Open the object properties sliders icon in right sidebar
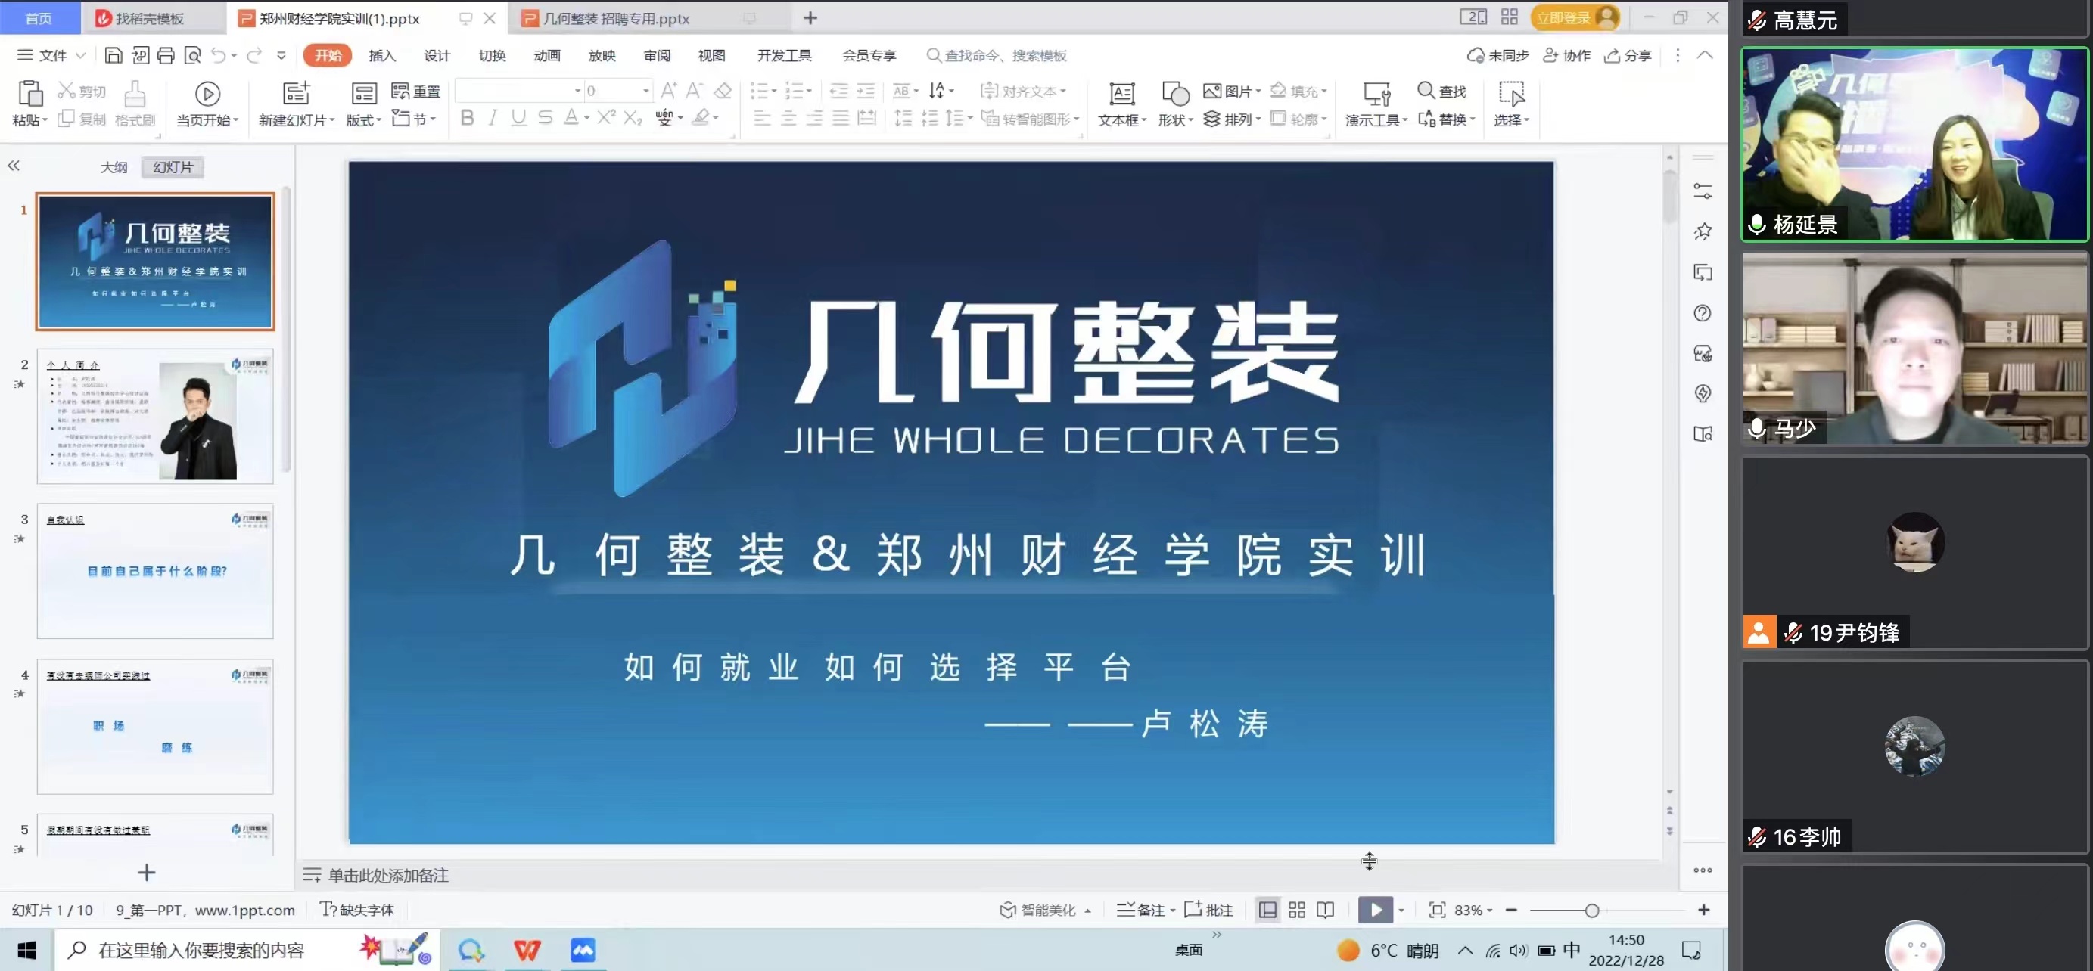This screenshot has height=971, width=2093. pos(1703,191)
